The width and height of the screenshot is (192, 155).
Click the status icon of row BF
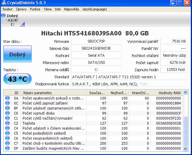[7, 108]
